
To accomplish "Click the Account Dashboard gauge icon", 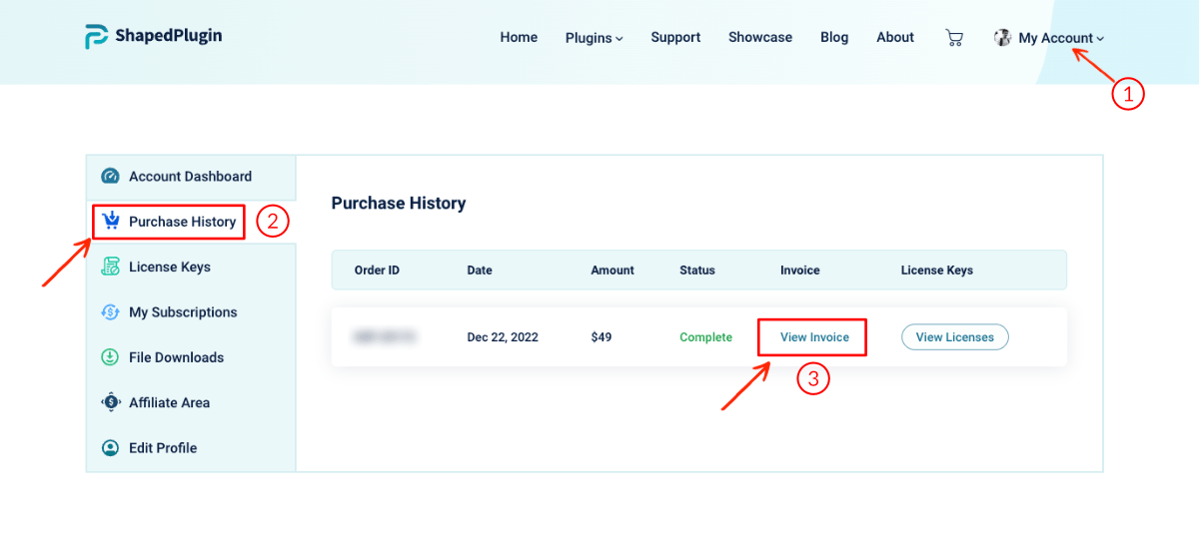I will pos(111,177).
